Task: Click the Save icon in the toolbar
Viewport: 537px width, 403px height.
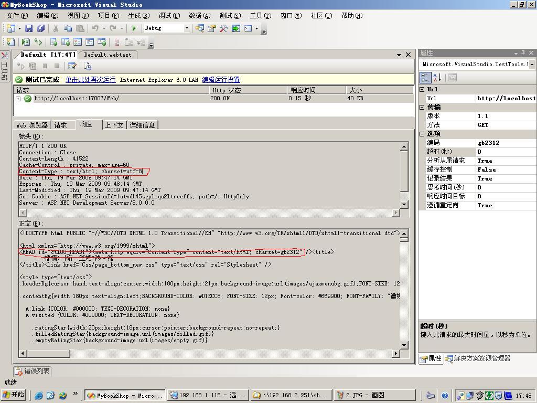Action: click(x=29, y=28)
